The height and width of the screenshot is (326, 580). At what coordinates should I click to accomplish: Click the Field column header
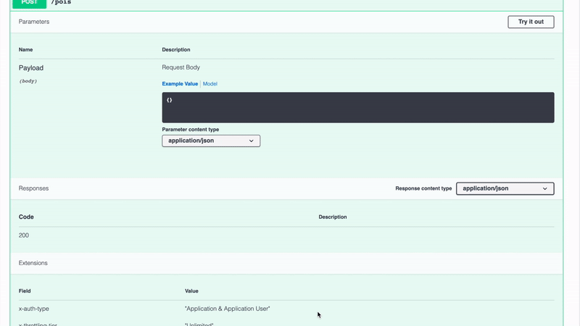pos(25,291)
